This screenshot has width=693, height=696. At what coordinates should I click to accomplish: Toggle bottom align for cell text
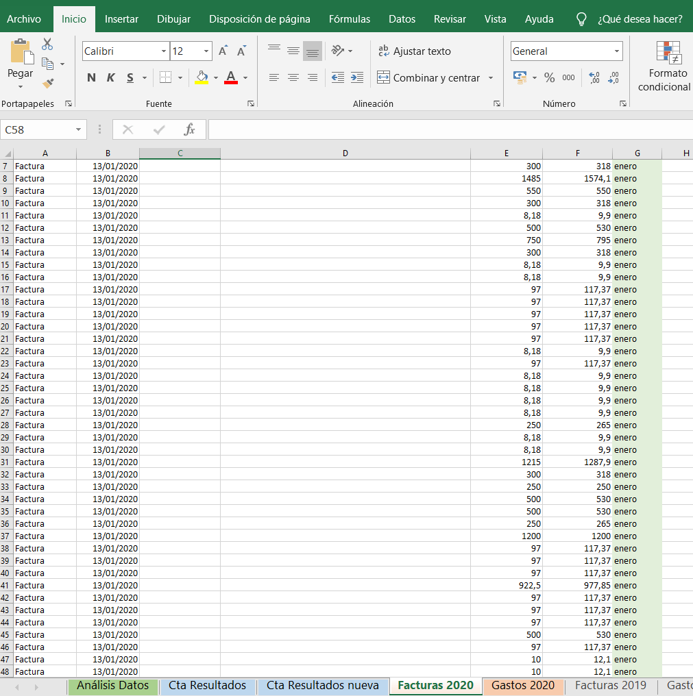pyautogui.click(x=313, y=51)
